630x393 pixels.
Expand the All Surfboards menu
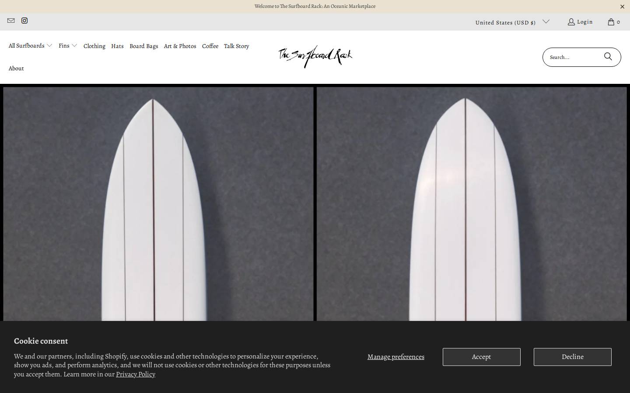click(31, 46)
